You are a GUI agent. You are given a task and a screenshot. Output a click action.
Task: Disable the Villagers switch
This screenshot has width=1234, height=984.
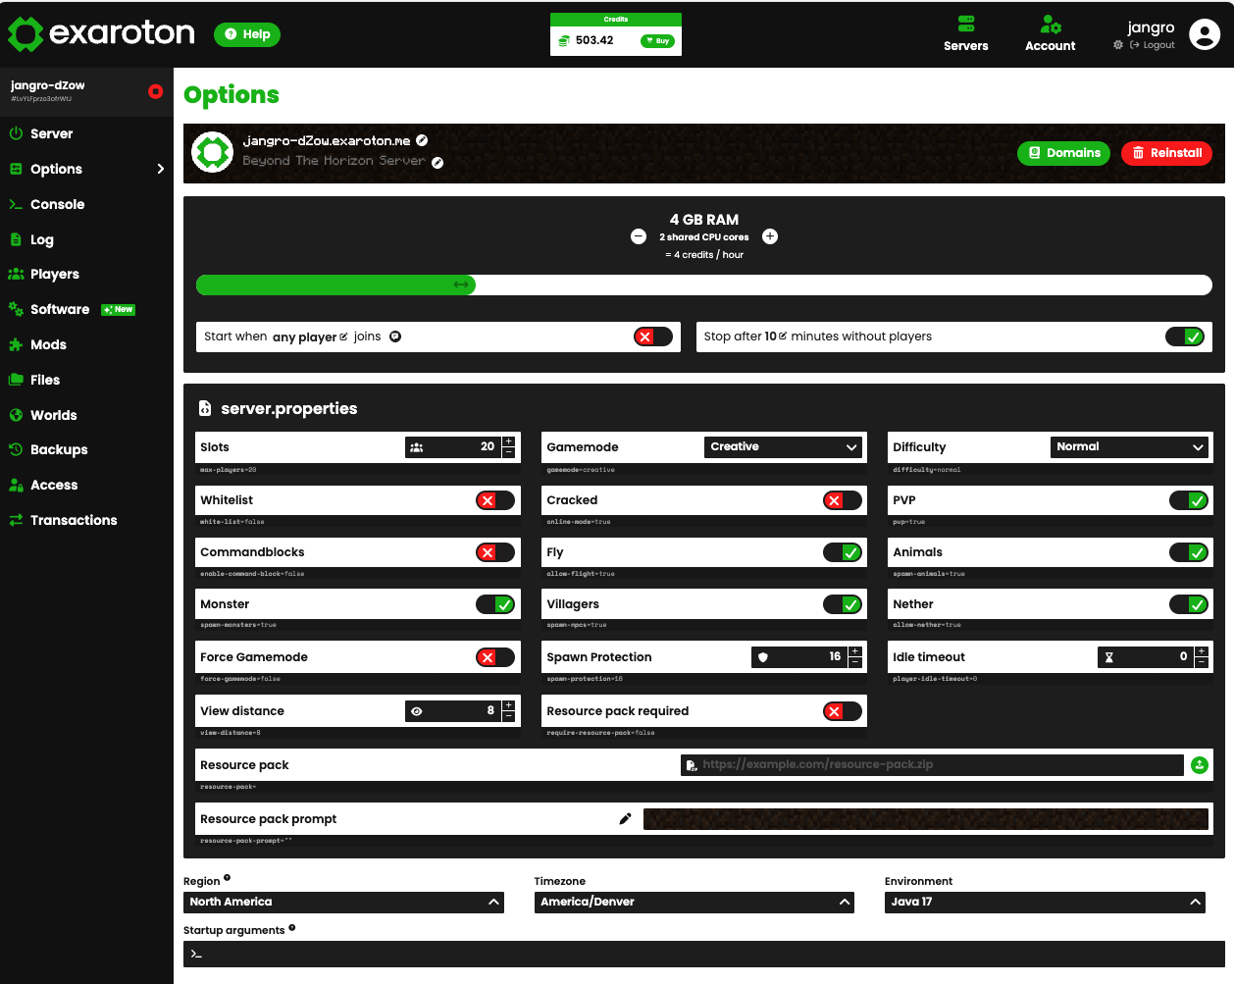click(843, 604)
